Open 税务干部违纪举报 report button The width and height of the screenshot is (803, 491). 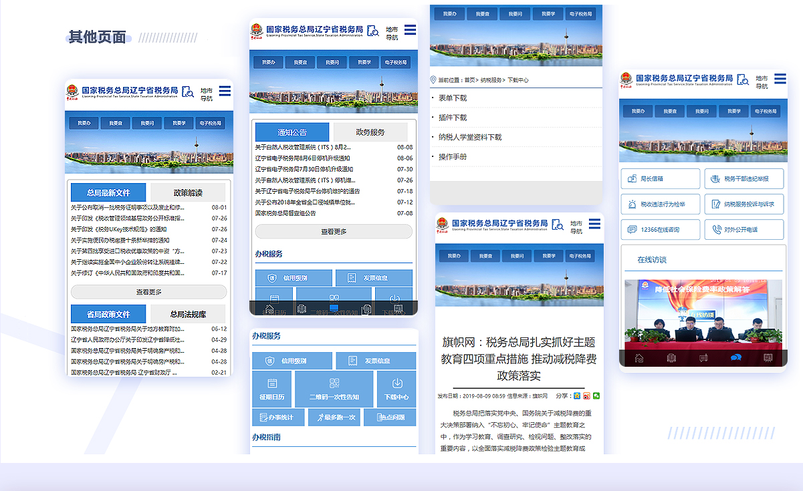743,179
